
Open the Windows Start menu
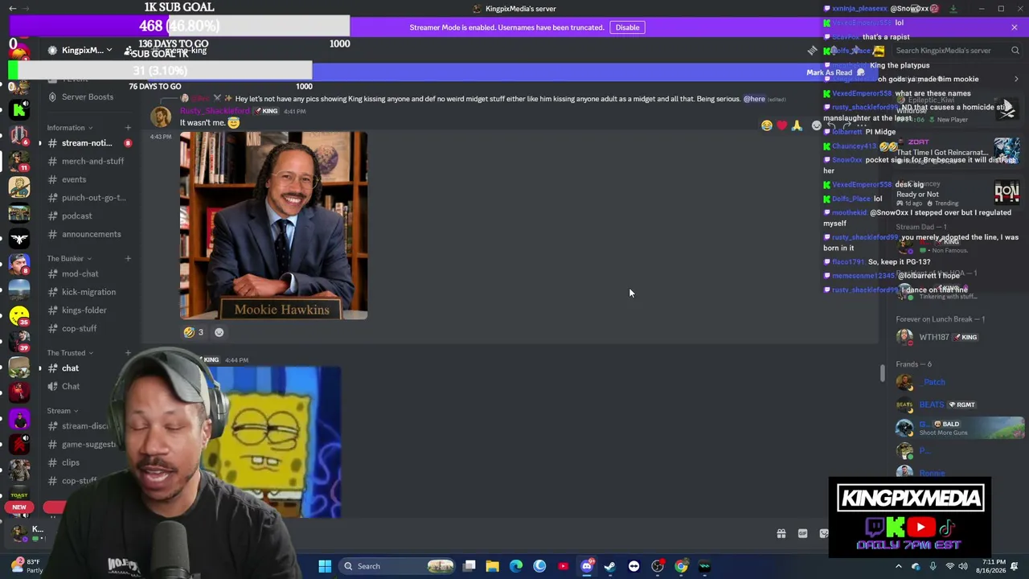(x=325, y=566)
